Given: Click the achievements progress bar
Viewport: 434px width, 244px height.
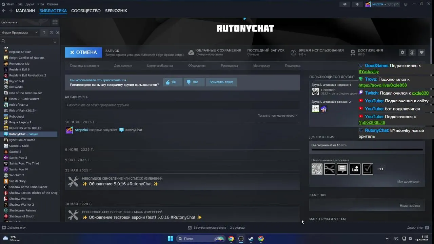Looking at the screenshot, I should click(x=367, y=149).
